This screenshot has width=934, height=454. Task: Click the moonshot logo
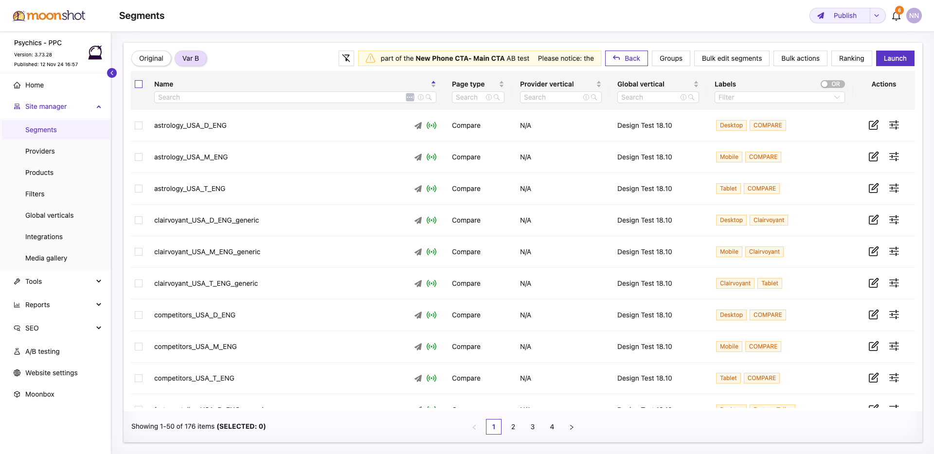(49, 16)
